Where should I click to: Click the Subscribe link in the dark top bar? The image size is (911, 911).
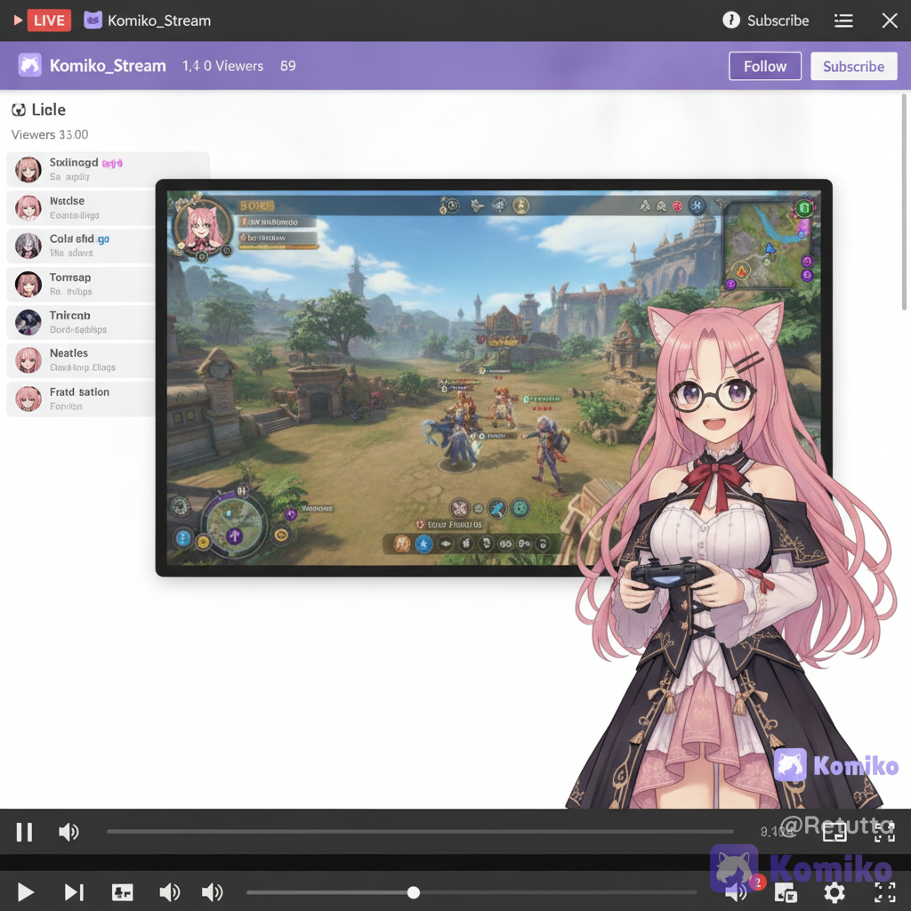(x=778, y=21)
